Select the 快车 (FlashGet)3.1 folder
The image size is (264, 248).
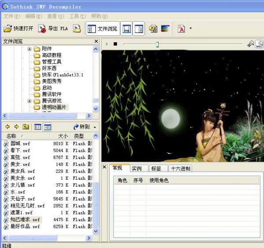click(x=62, y=75)
